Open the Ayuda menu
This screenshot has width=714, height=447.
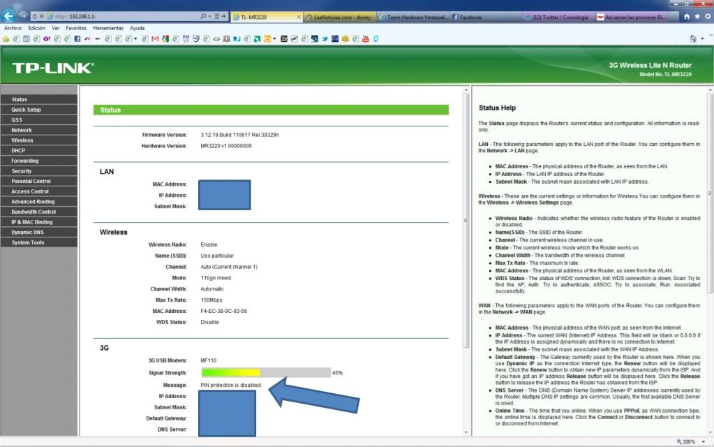[137, 28]
